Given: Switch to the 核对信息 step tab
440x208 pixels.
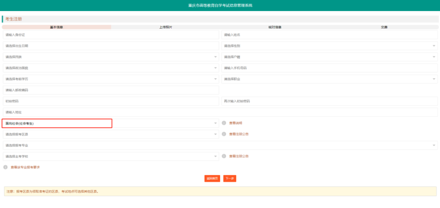Looking at the screenshot, I should click(x=275, y=27).
